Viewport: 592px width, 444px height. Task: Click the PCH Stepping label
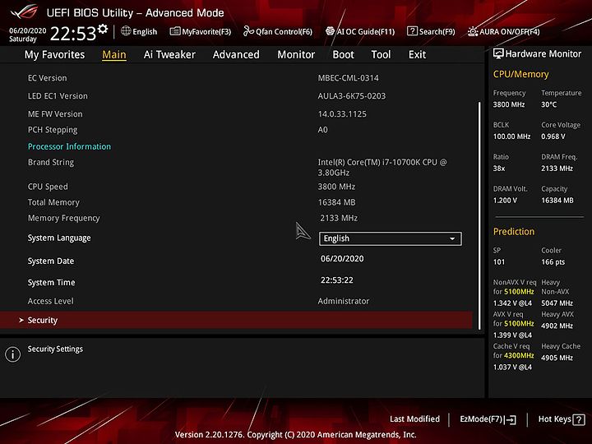point(53,130)
